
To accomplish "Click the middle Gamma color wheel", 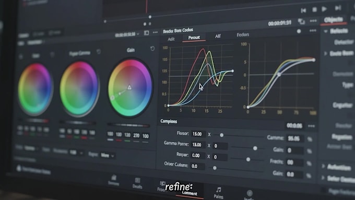I will [x=79, y=89].
